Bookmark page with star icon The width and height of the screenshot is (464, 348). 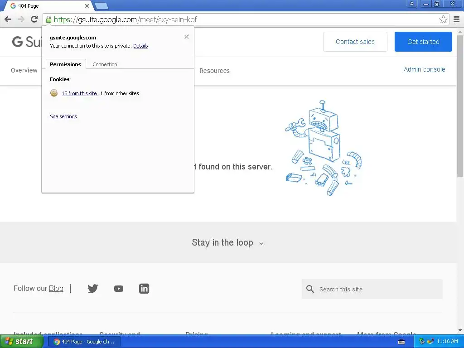(443, 19)
